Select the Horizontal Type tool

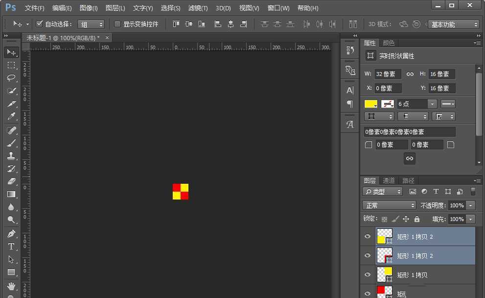pos(11,247)
